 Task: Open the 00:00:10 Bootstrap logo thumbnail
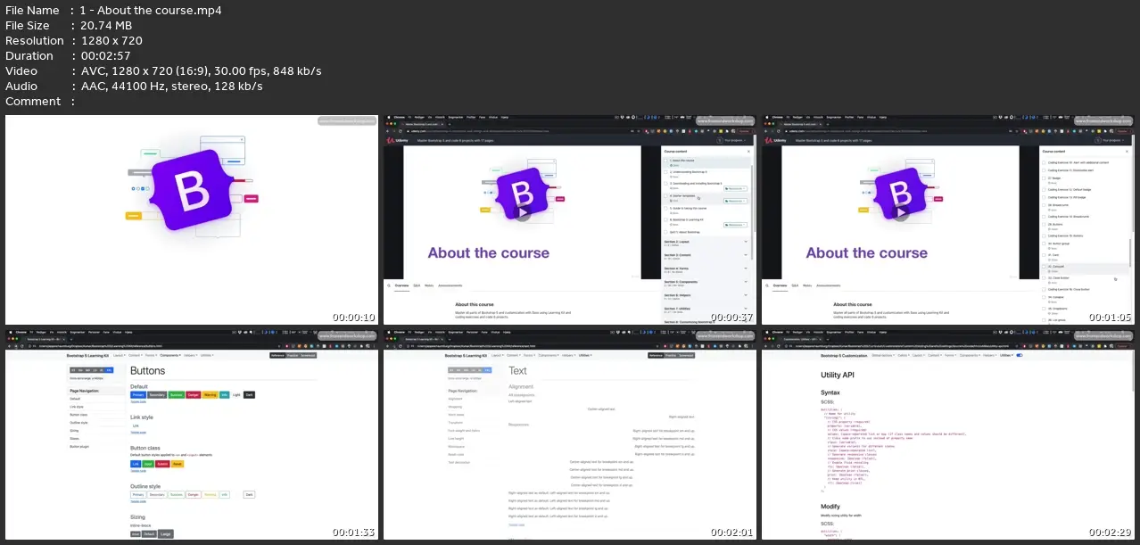point(190,219)
